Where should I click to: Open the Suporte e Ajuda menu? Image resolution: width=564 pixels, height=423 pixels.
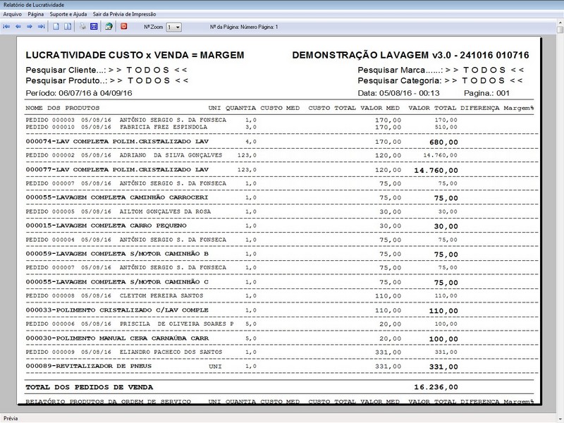[x=68, y=14]
